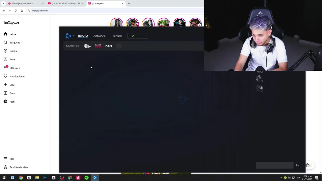Open the Windows notification center
Image resolution: width=322 pixels, height=181 pixels.
[317, 178]
